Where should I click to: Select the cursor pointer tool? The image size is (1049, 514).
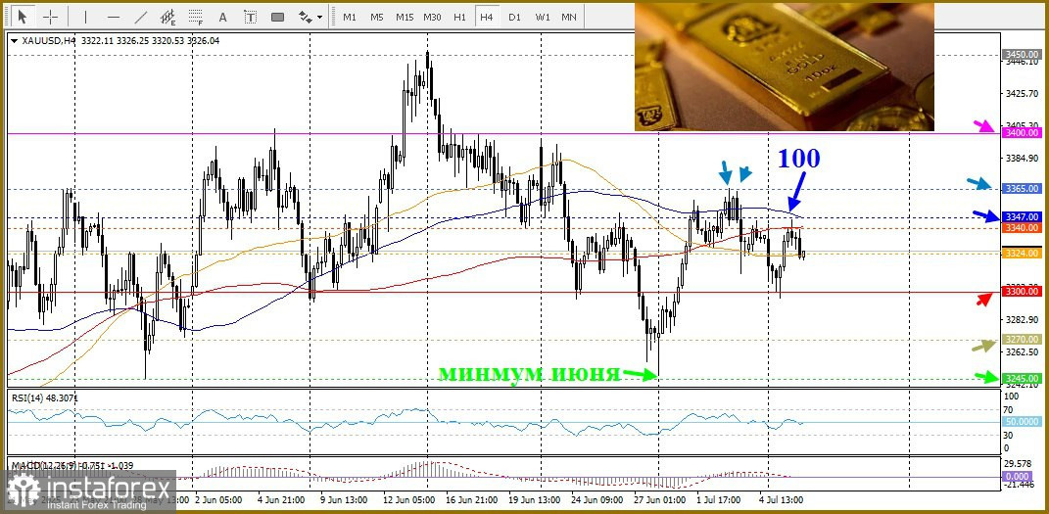[x=24, y=17]
